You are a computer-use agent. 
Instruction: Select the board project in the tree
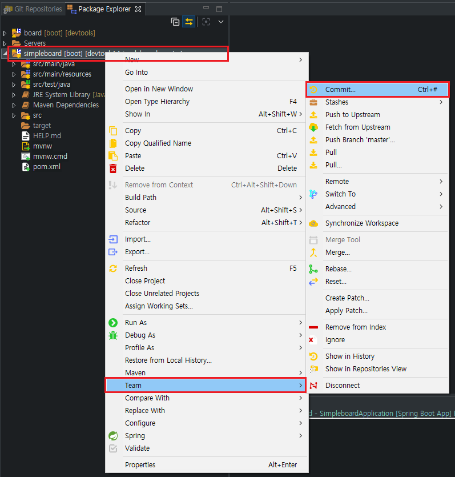[x=59, y=33]
